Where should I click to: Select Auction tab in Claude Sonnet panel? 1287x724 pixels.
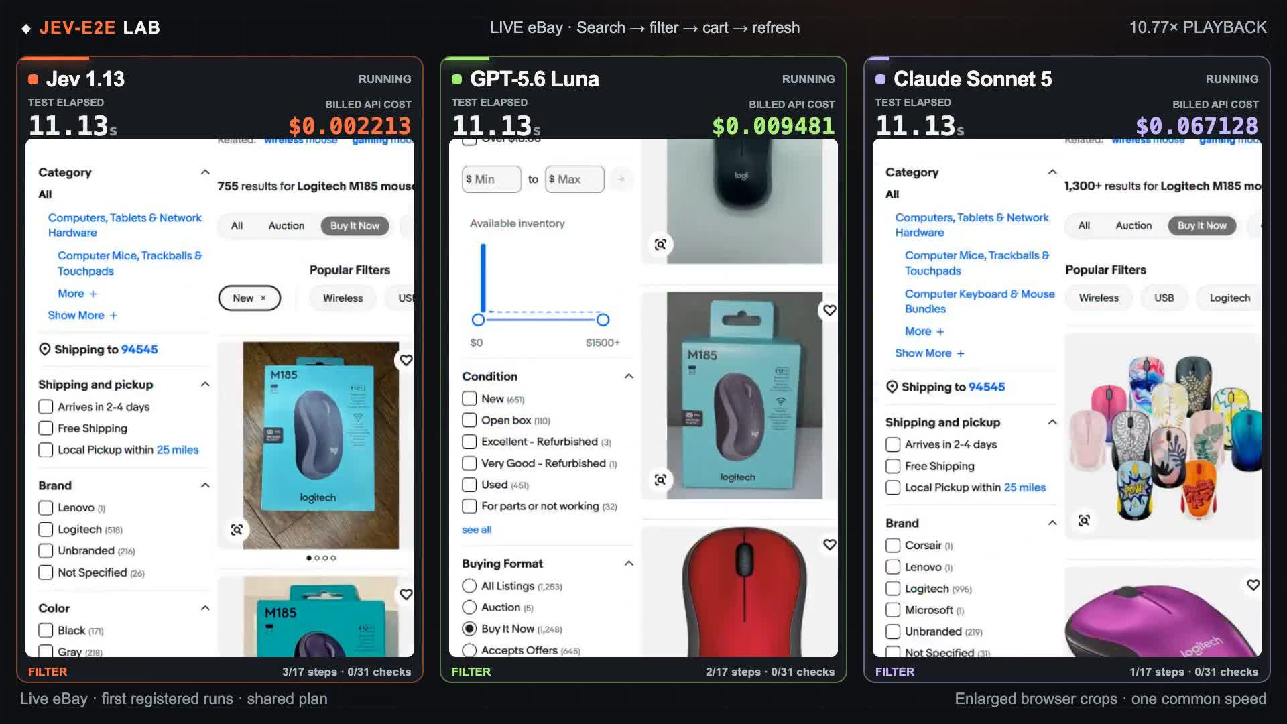(x=1133, y=226)
